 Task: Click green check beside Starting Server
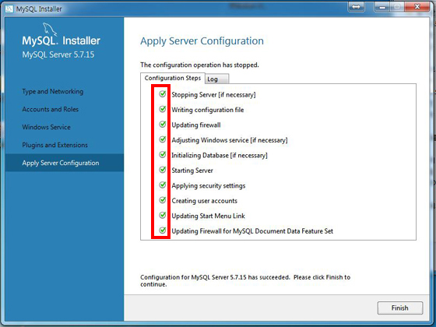(163, 170)
